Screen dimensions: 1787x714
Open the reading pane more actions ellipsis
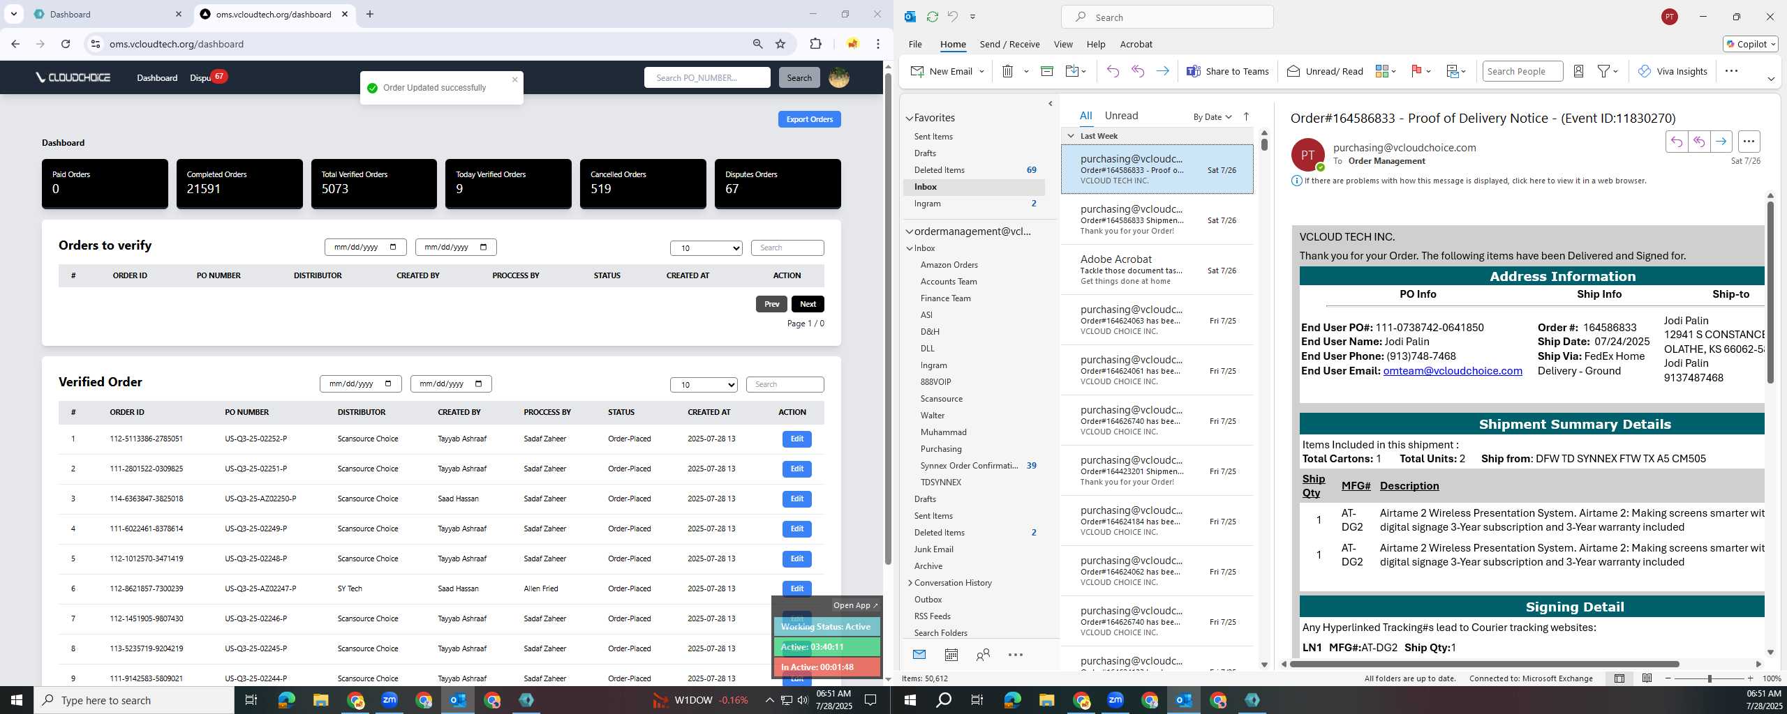pos(1749,142)
